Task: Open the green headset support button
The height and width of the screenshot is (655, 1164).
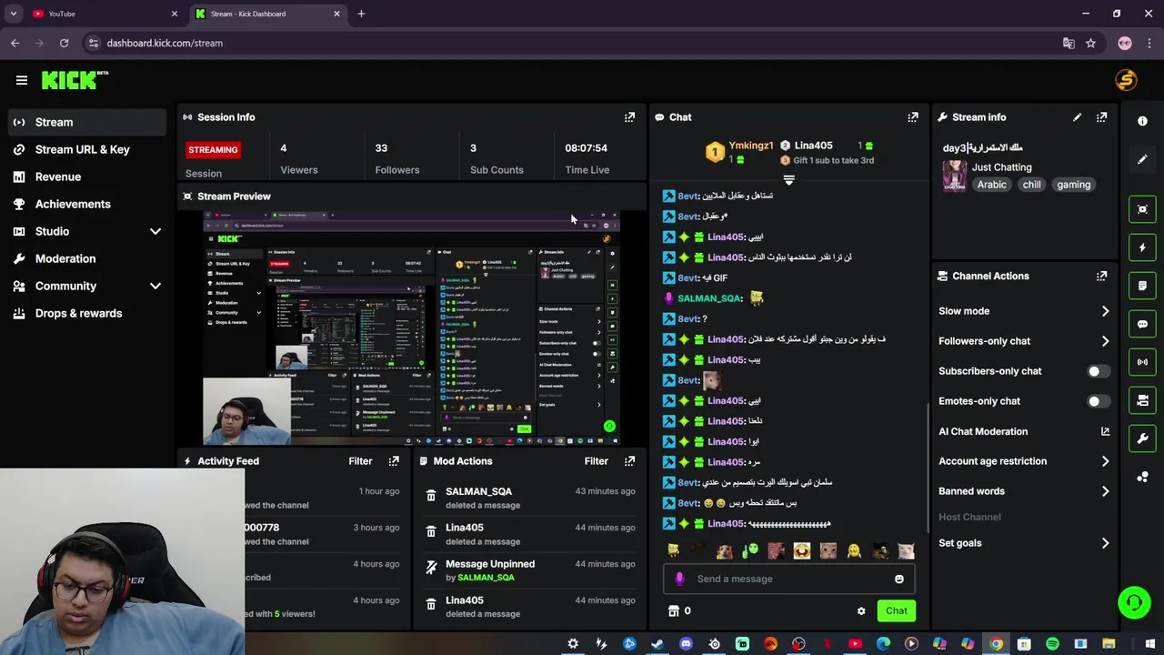Action: tap(1134, 603)
